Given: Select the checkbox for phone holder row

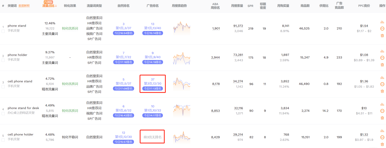Looking at the screenshot, I should (x=3, y=60).
